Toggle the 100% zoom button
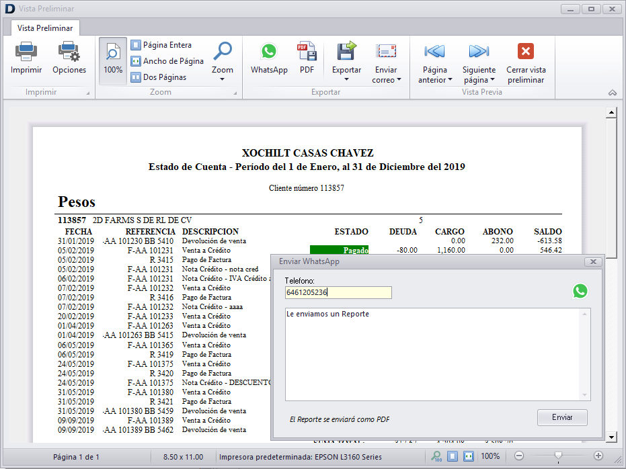Image resolution: width=626 pixels, height=469 pixels. point(113,60)
